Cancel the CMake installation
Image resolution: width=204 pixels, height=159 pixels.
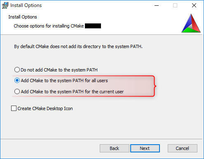click(183, 148)
